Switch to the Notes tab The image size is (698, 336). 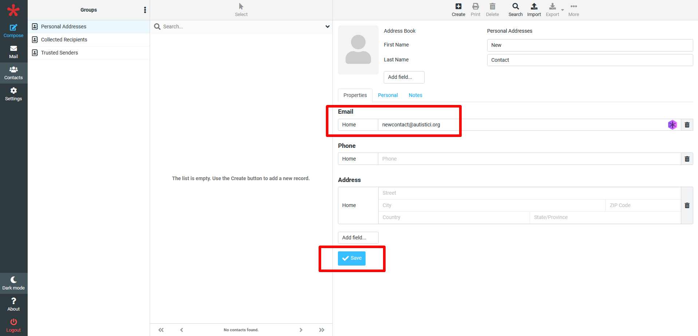click(415, 95)
